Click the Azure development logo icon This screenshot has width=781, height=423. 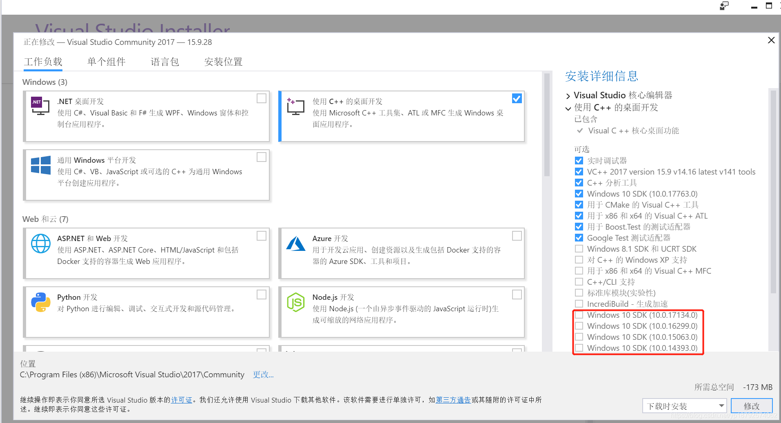(x=296, y=244)
